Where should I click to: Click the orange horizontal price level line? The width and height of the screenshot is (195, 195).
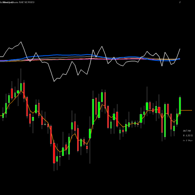click(186, 110)
